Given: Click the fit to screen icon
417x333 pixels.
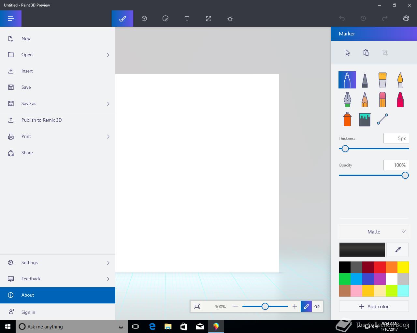Looking at the screenshot, I should click(197, 306).
